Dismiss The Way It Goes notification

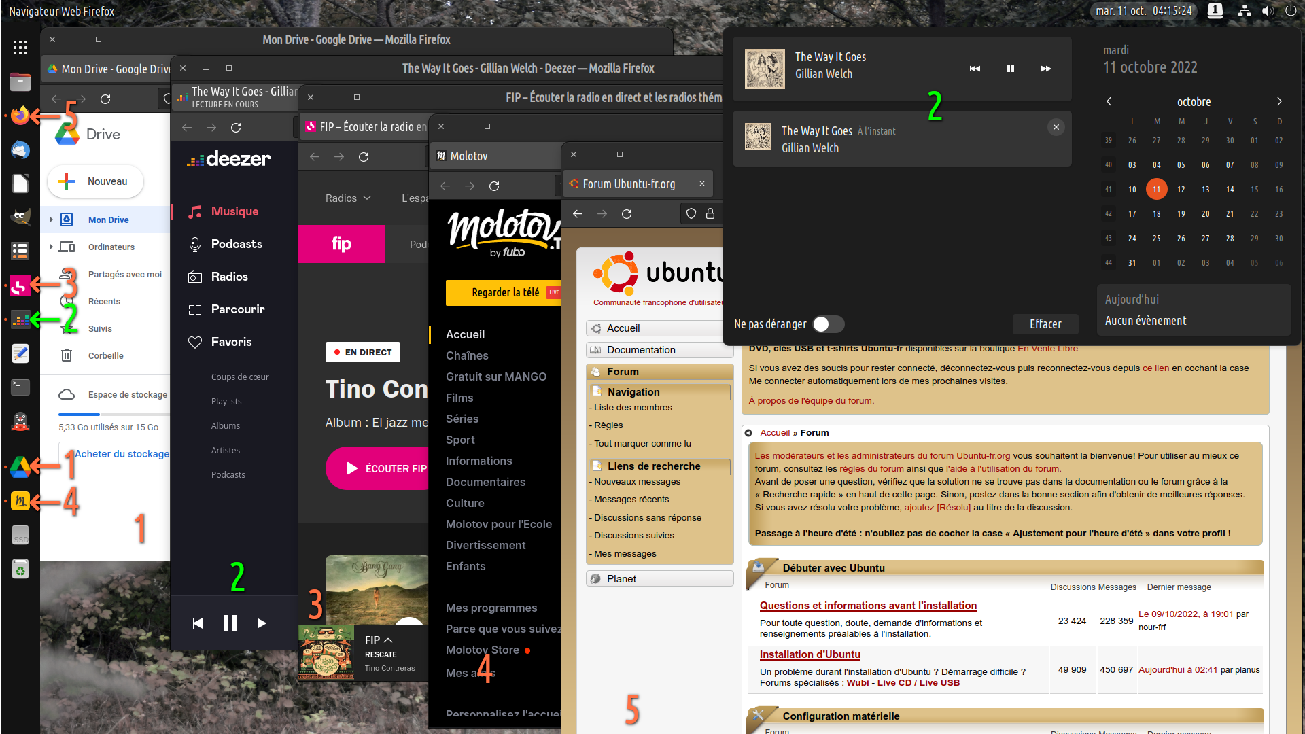click(x=1056, y=127)
